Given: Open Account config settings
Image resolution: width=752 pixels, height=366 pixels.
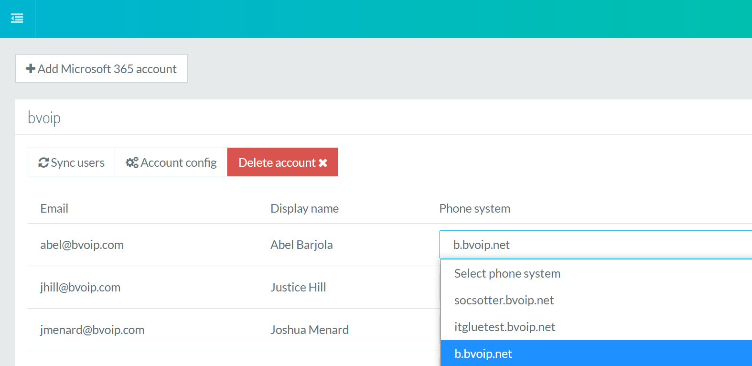Looking at the screenshot, I should pos(171,162).
